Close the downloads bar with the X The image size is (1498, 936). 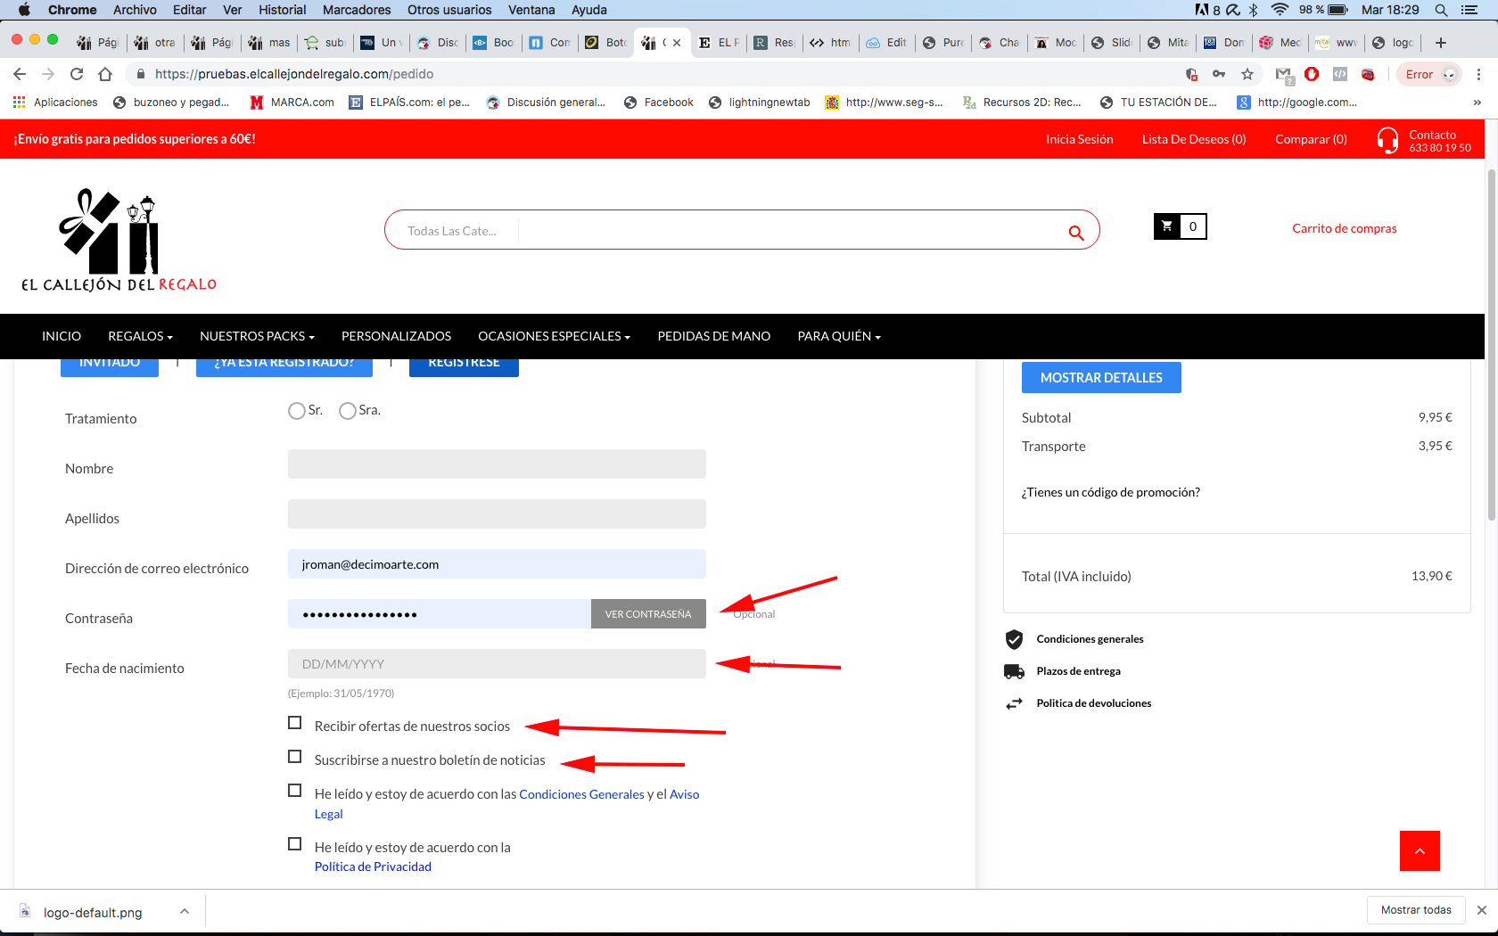[1481, 910]
